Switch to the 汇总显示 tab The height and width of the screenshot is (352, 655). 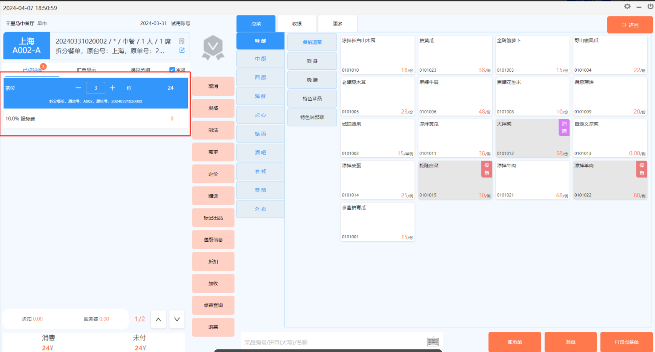point(86,70)
